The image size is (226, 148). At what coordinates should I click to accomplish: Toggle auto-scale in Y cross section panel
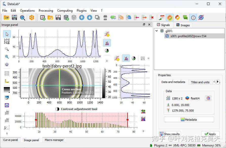126,58
